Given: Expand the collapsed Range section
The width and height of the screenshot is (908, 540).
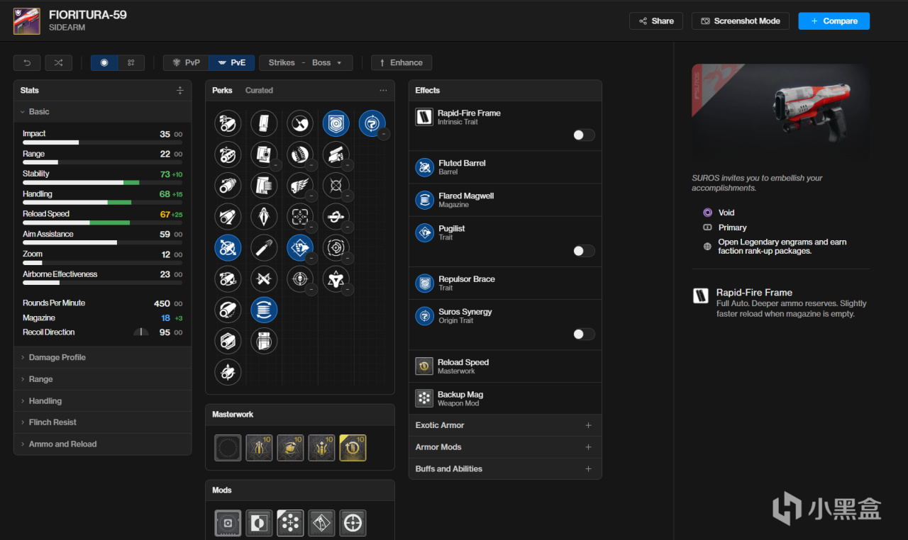Looking at the screenshot, I should 103,379.
